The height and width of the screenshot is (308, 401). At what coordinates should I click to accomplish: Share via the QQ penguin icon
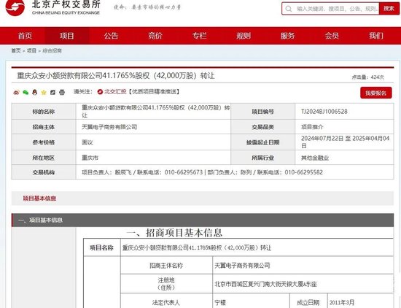click(35, 92)
